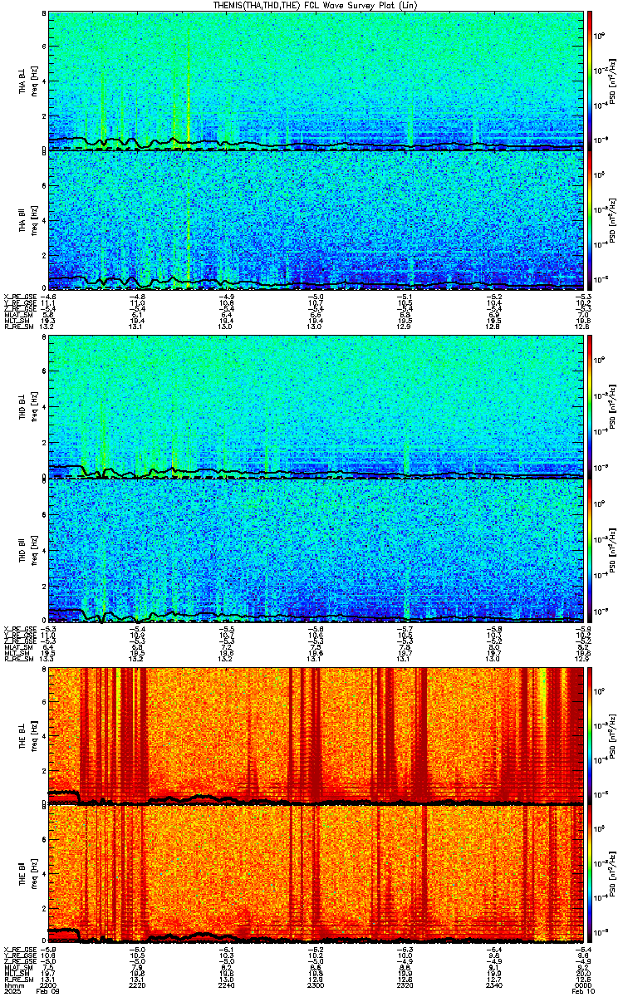Click the Feb 10 date label
Screen dimensions: 623x997
pyautogui.click(x=584, y=992)
